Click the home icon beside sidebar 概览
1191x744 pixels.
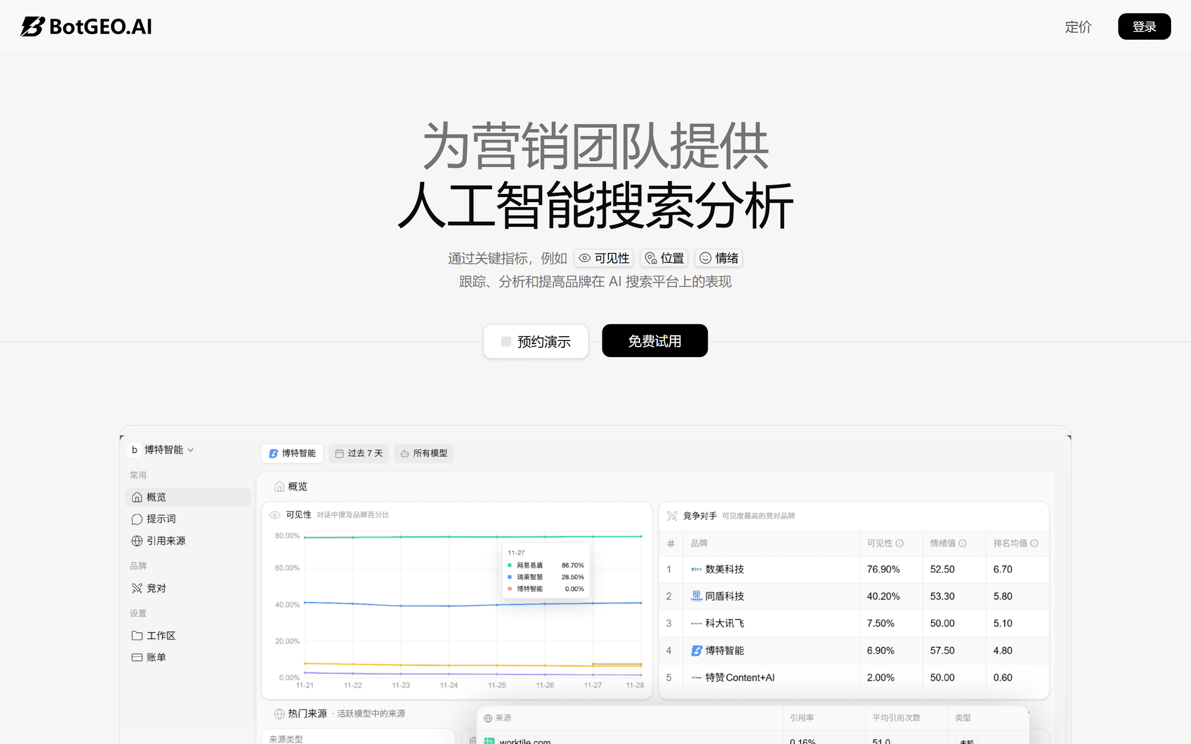137,497
